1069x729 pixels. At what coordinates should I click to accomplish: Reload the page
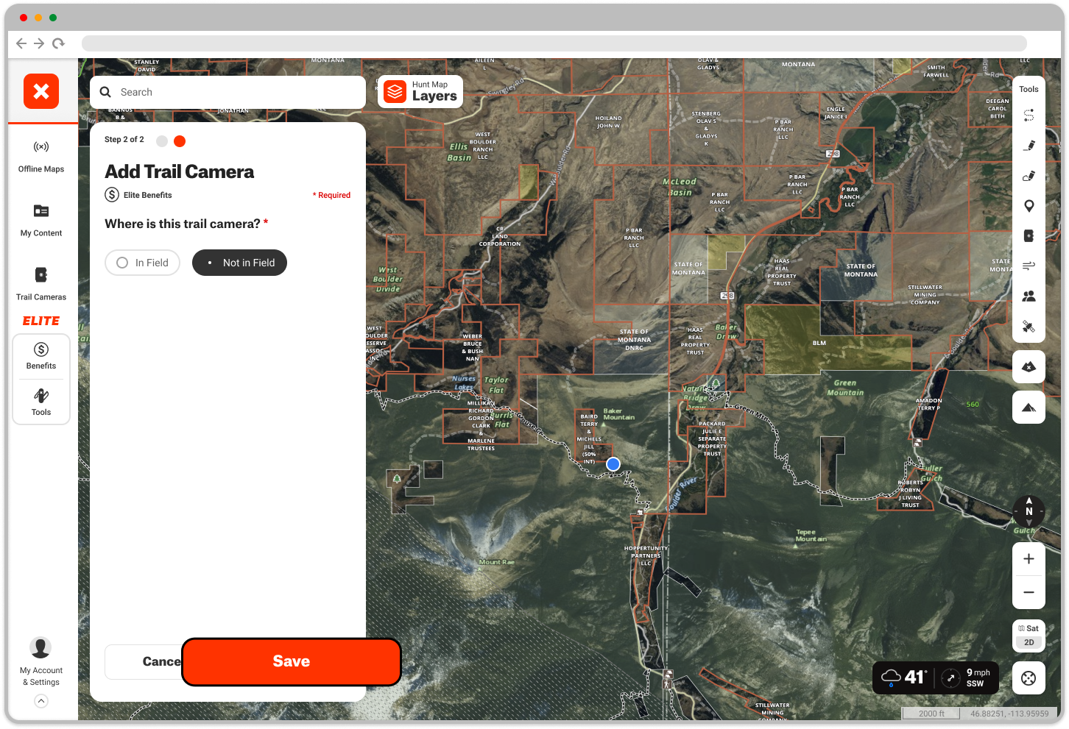(x=58, y=43)
